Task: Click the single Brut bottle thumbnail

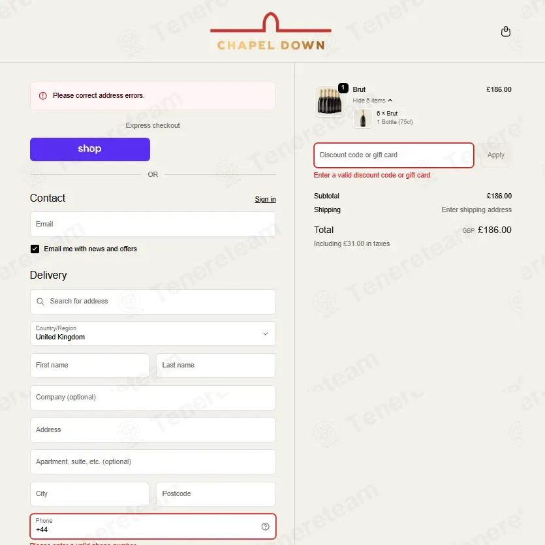Action: [362, 118]
